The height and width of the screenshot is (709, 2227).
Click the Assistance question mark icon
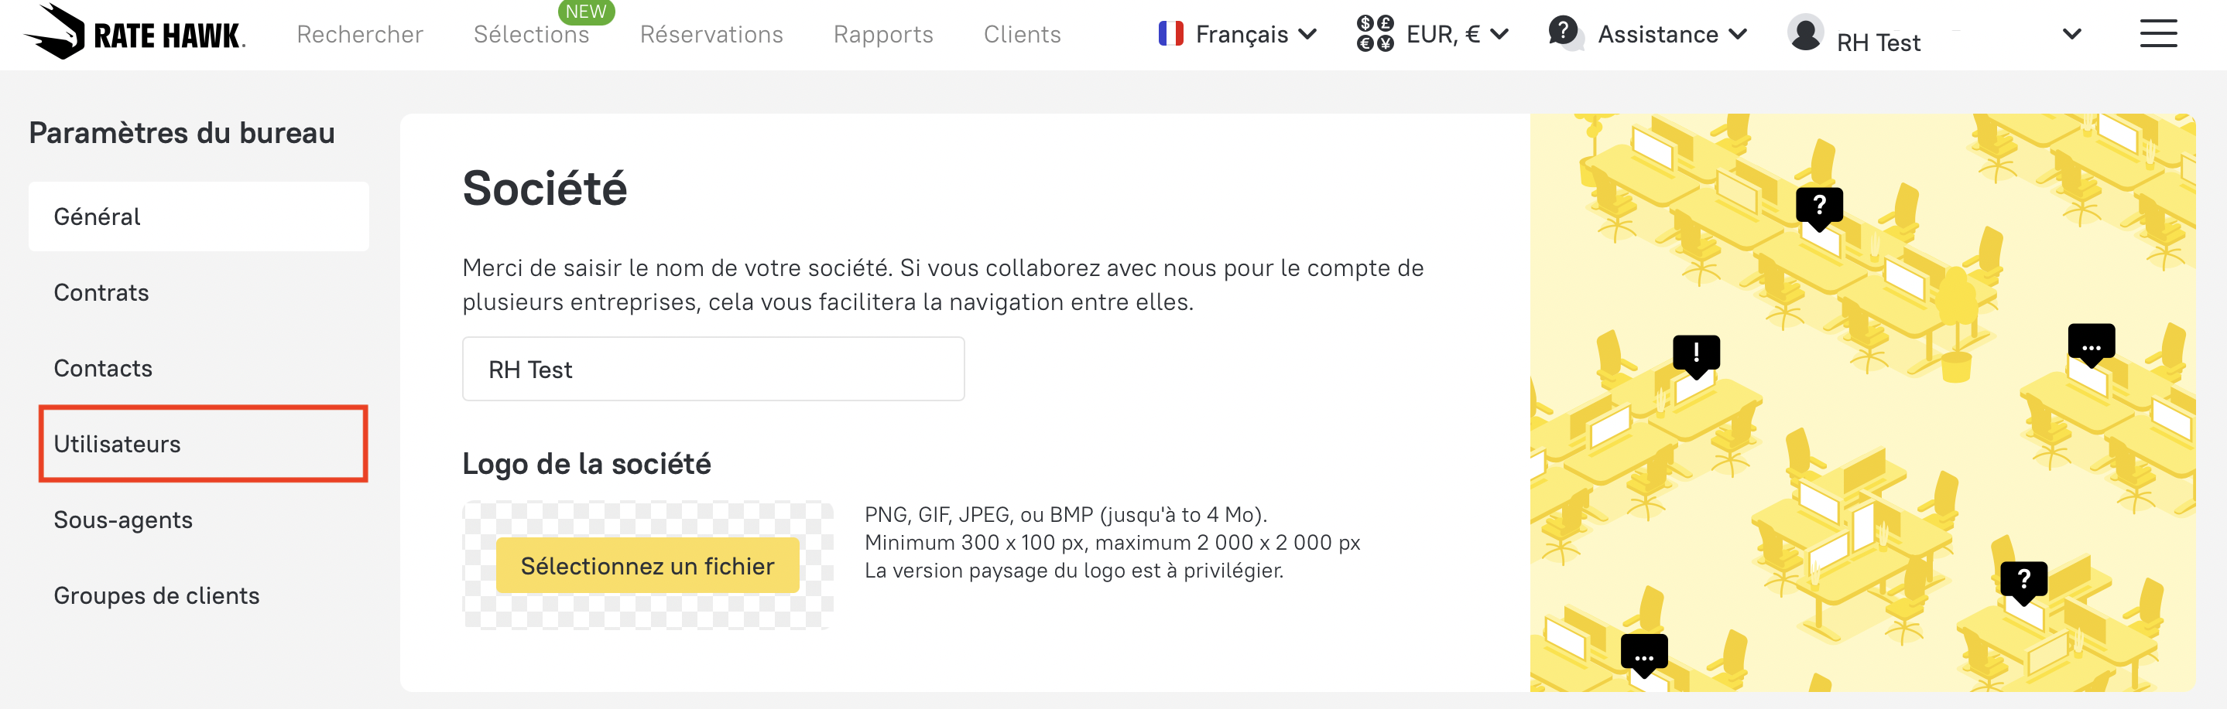[x=1564, y=32]
